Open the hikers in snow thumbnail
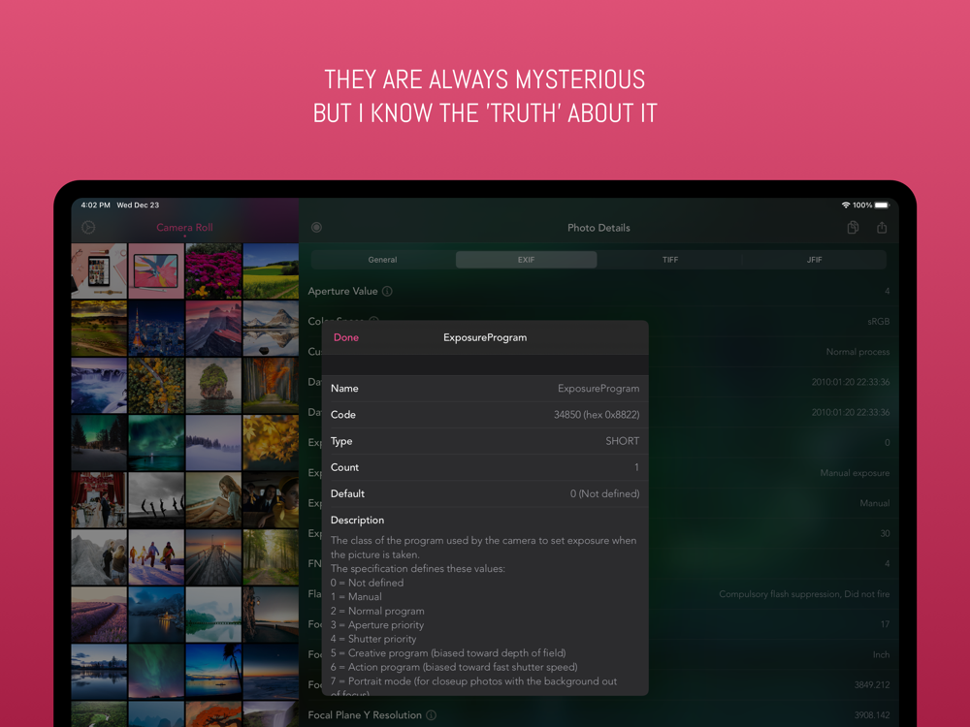 (156, 557)
